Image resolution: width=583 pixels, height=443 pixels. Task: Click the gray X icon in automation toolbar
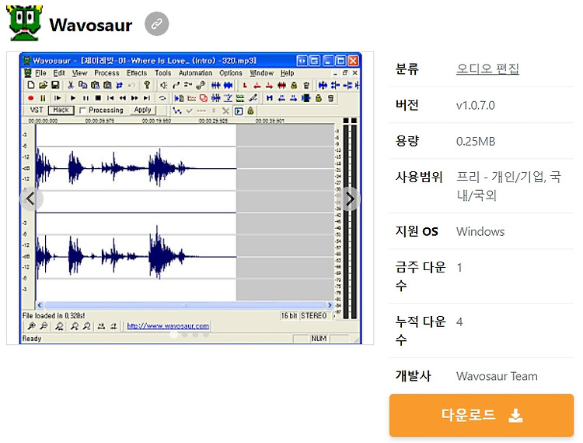click(225, 111)
